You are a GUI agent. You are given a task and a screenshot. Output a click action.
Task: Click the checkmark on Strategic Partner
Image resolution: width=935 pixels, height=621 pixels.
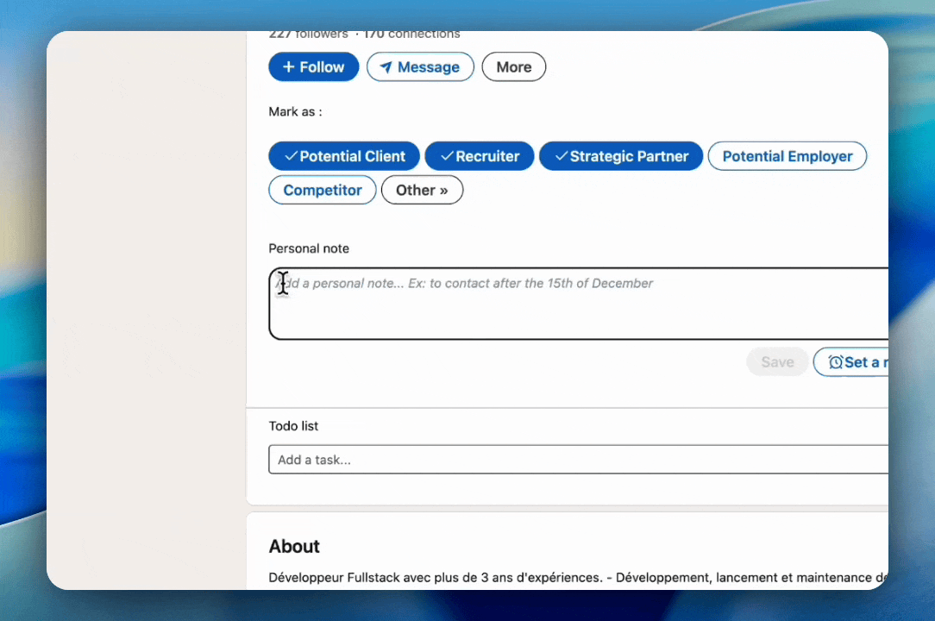point(561,156)
